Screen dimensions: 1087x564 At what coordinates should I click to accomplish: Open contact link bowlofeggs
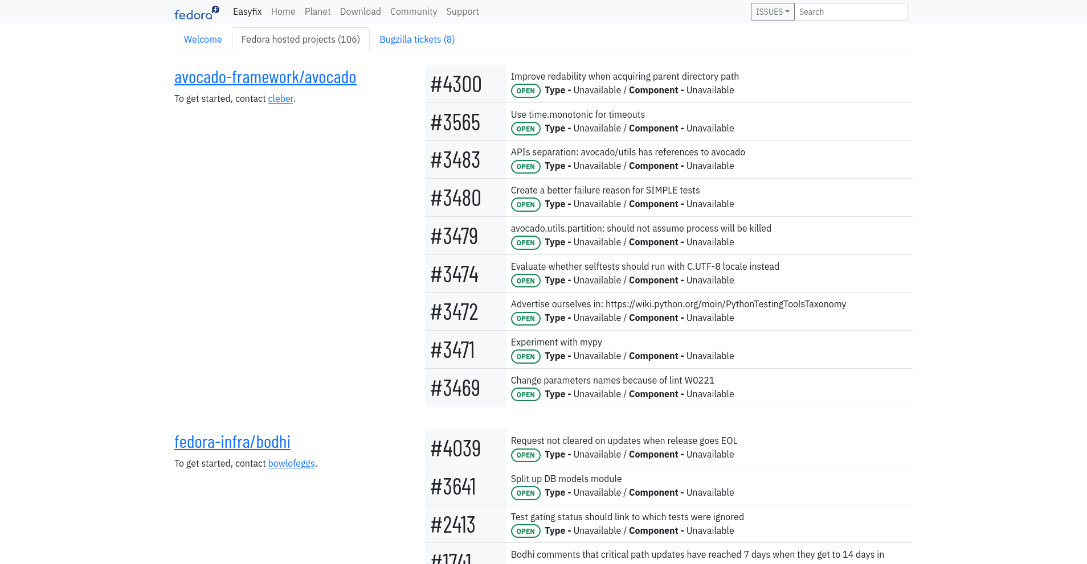292,463
